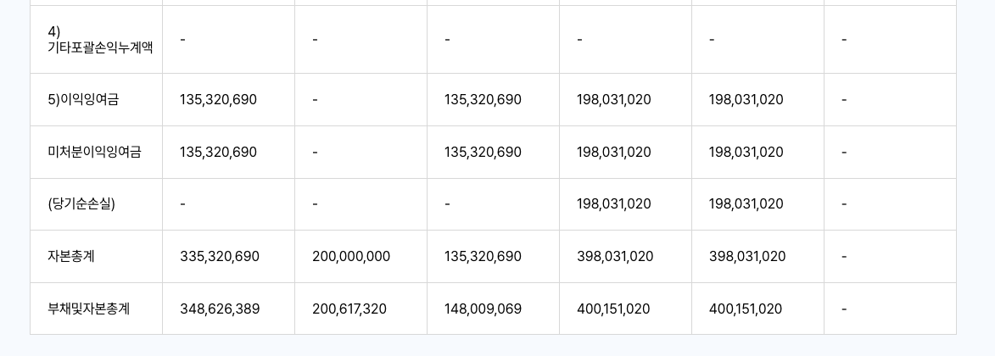This screenshot has height=356, width=995.
Task: Select the 5)이익잉여금 row label
Action: (x=83, y=100)
